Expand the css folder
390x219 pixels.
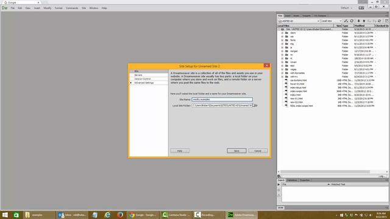click(x=282, y=36)
